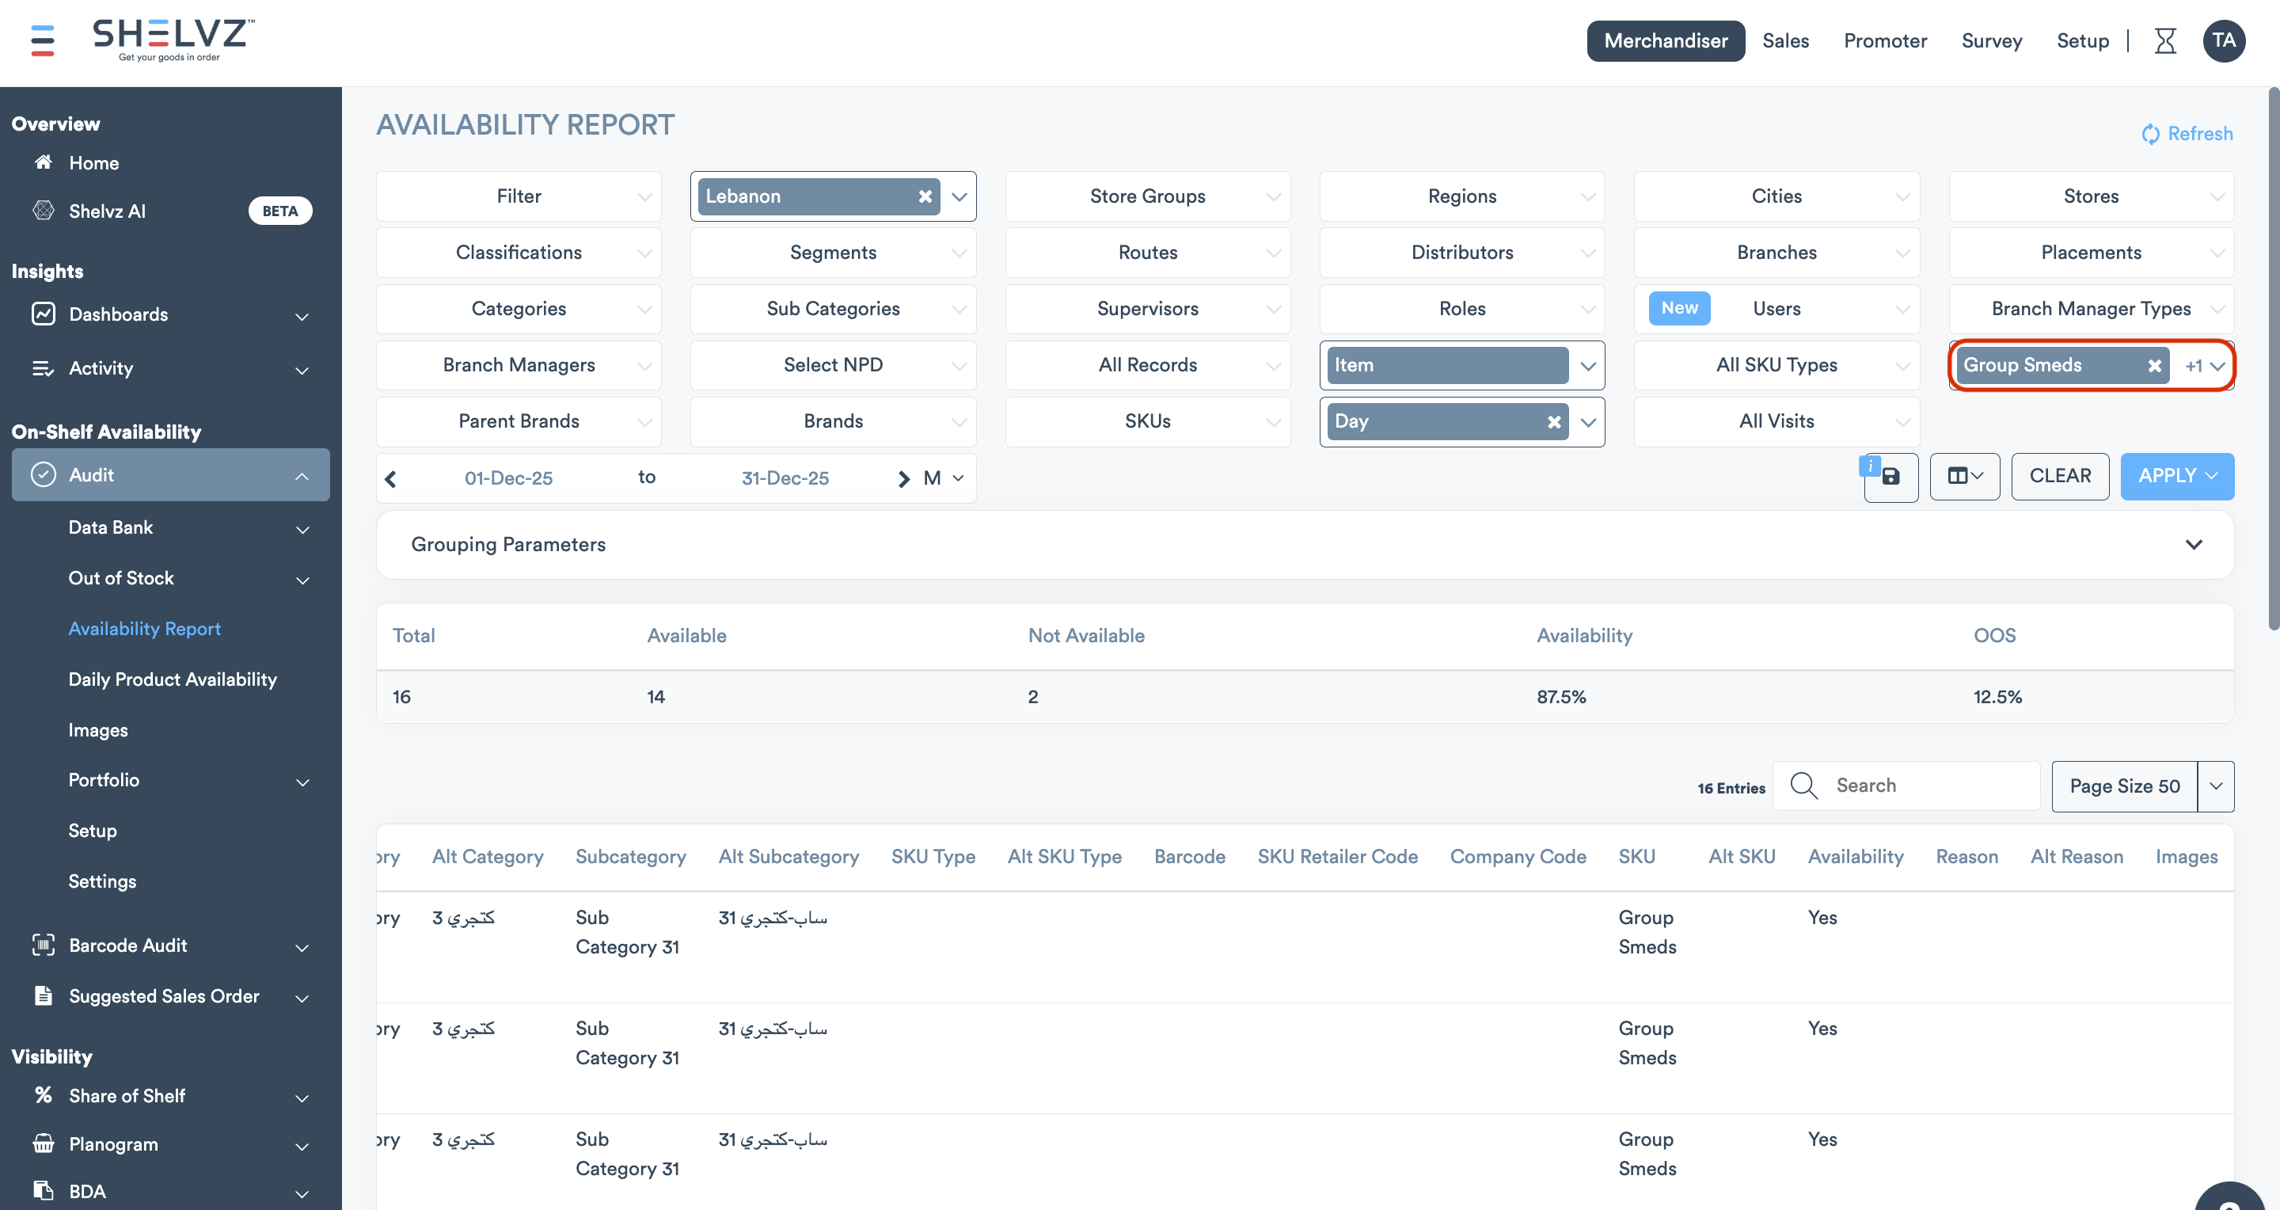Click the hamburger menu icon
Viewport: 2280px width, 1210px height.
click(43, 40)
